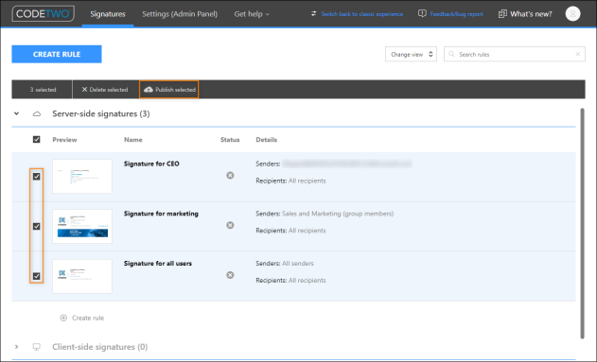Clear search using the X icon
This screenshot has height=362, width=597.
point(577,54)
